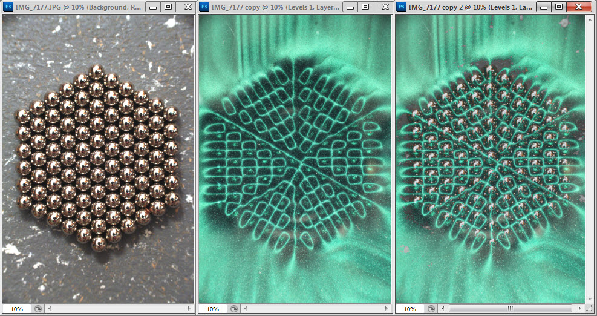Click vertical scroll down arrow in IMG_7177 copy 2 window

589,299
